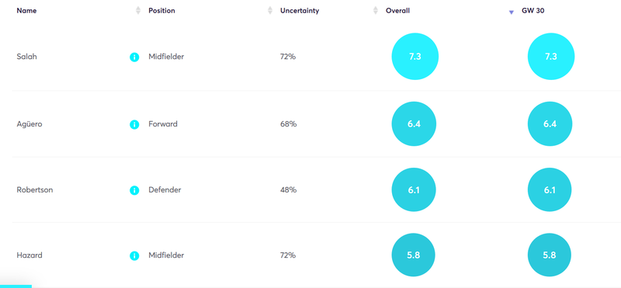The width and height of the screenshot is (621, 288).
Task: Open the info icon next to Hazard
Action: 134,256
